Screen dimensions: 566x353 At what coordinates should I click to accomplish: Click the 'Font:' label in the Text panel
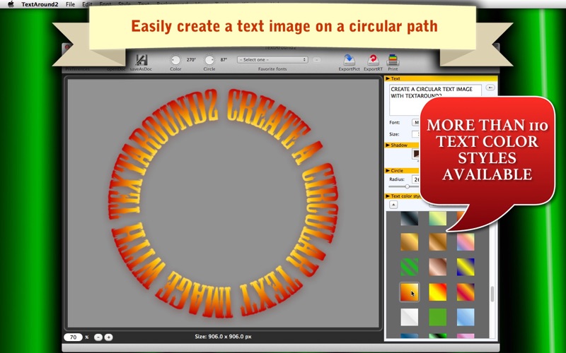395,122
